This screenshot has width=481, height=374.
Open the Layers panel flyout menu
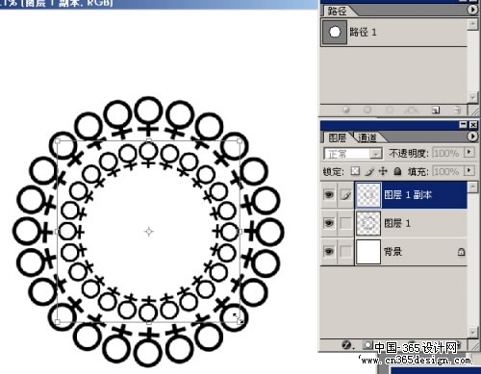point(472,137)
